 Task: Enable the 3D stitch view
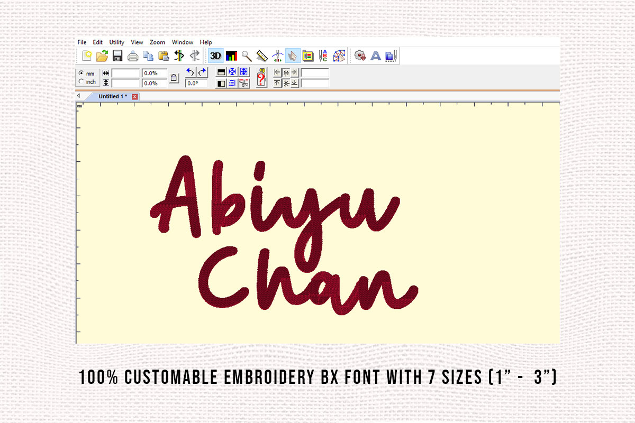tap(216, 55)
